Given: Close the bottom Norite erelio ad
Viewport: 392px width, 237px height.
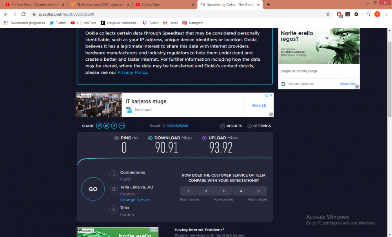Looking at the screenshot, I should click(x=156, y=229).
